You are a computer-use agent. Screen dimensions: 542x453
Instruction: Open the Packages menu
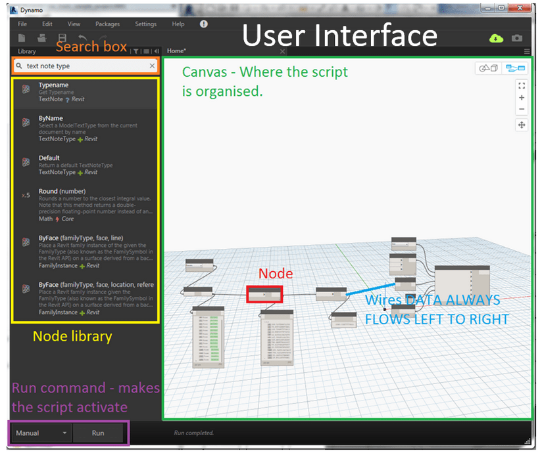[x=107, y=24]
